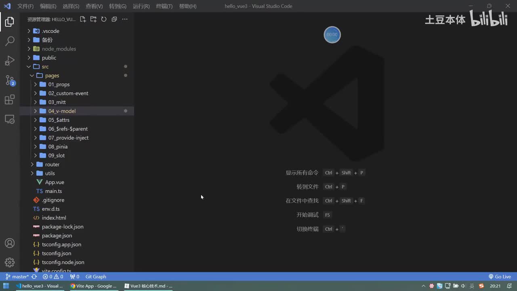The width and height of the screenshot is (517, 291).
Task: Expand the 06_$refs-$parent folder
Action: click(77, 129)
